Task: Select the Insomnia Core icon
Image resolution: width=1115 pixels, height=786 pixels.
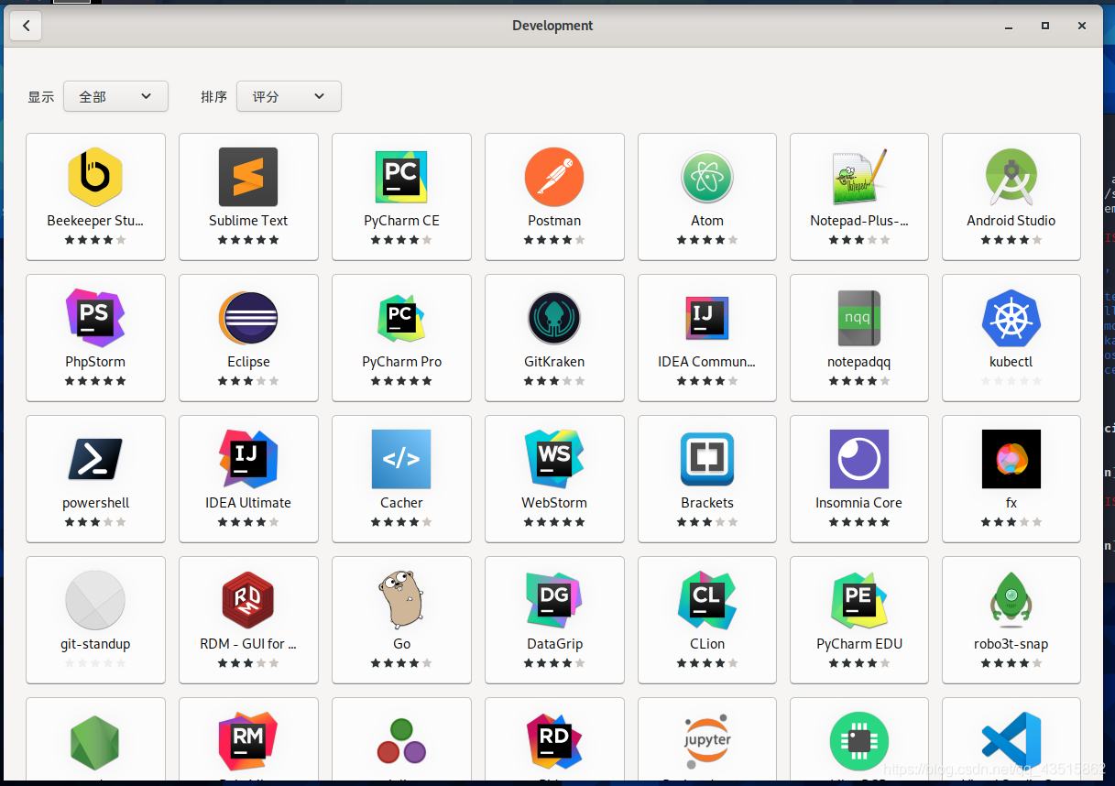Action: (x=859, y=459)
